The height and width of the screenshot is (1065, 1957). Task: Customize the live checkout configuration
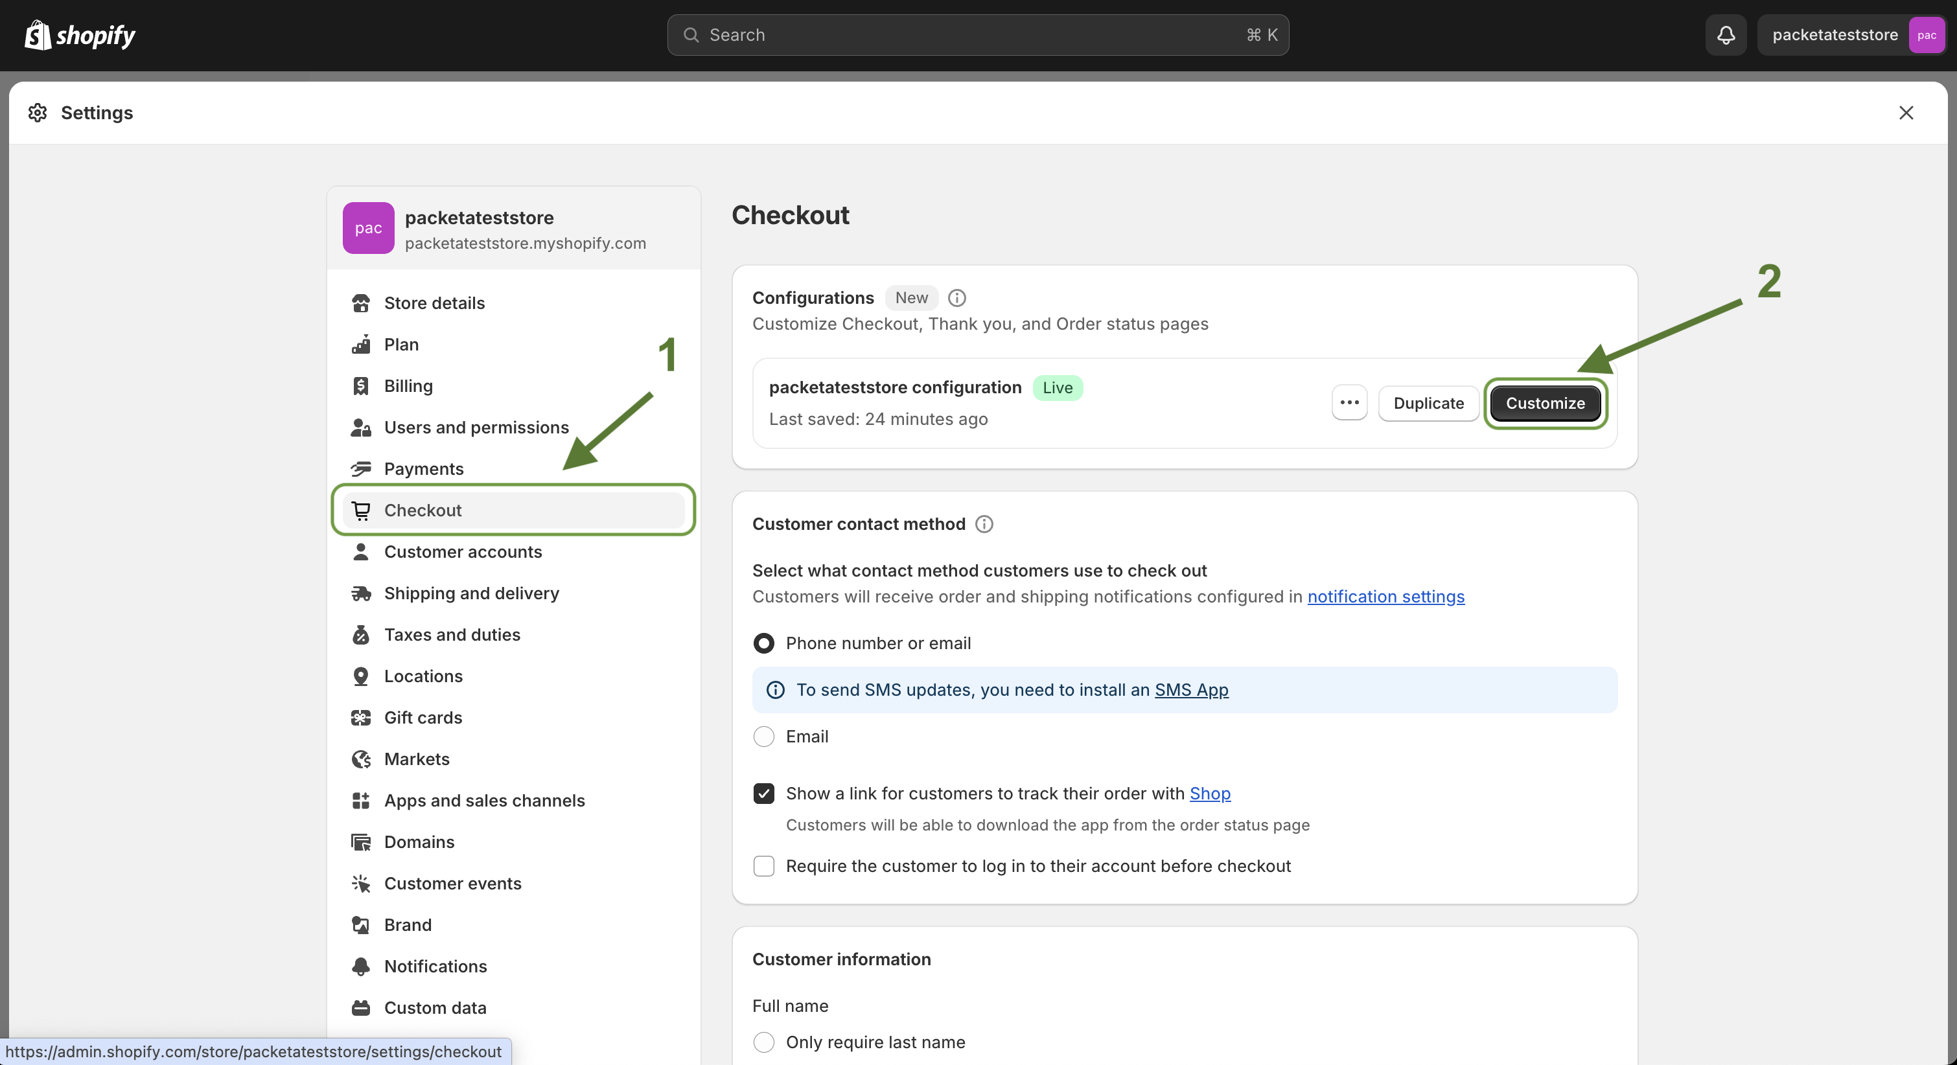(1546, 402)
